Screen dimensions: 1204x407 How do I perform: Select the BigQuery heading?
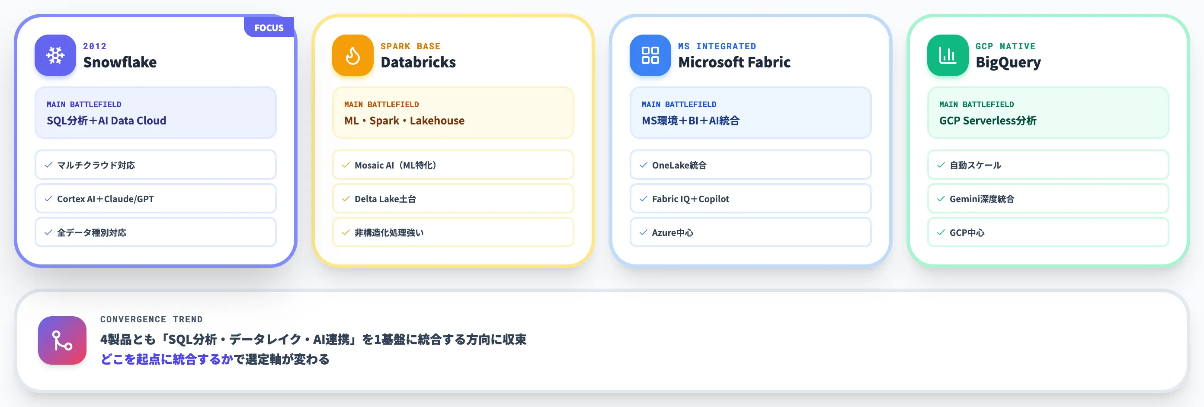click(x=1008, y=63)
